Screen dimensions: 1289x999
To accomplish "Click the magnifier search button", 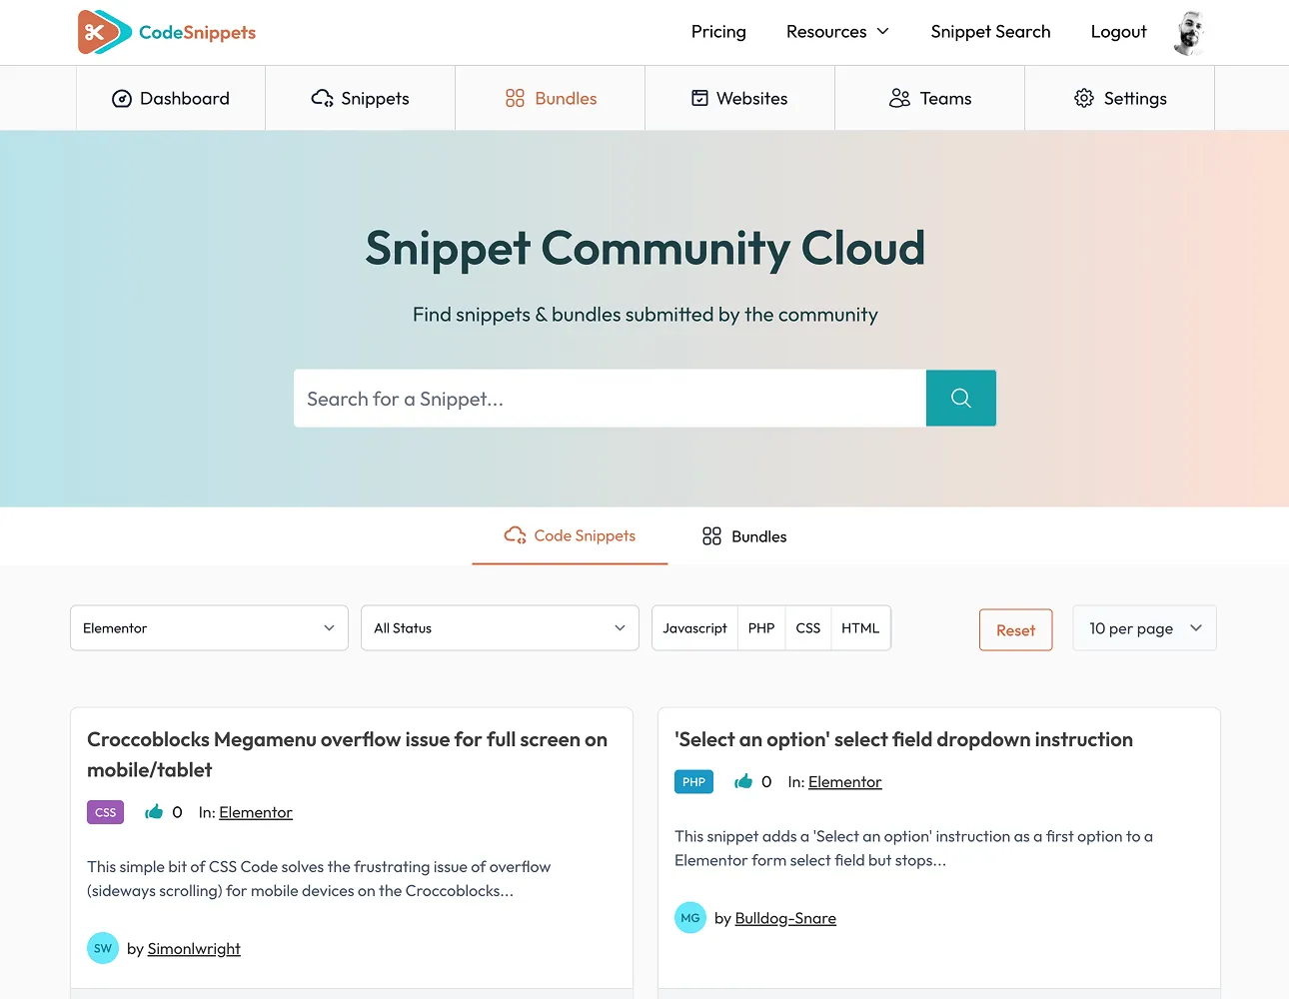I will coord(961,398).
